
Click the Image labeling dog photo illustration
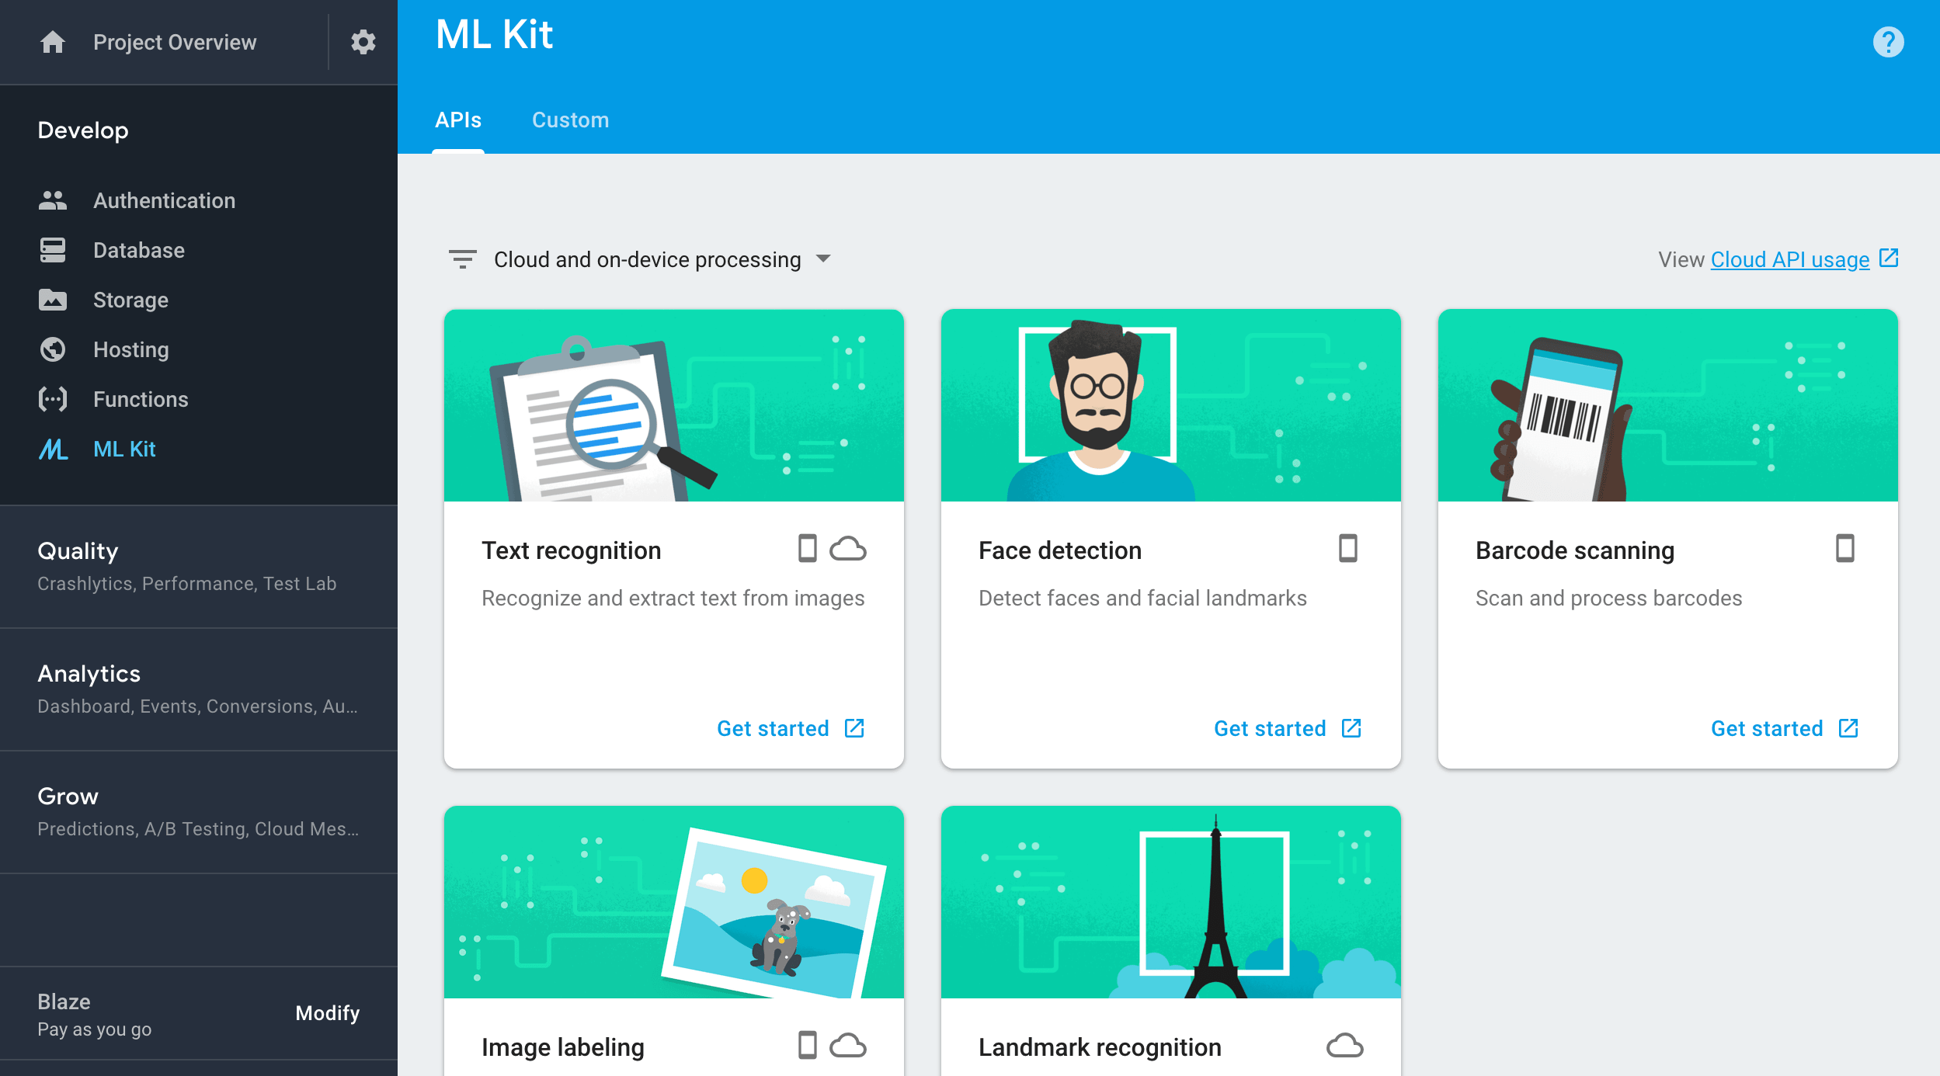click(x=674, y=902)
